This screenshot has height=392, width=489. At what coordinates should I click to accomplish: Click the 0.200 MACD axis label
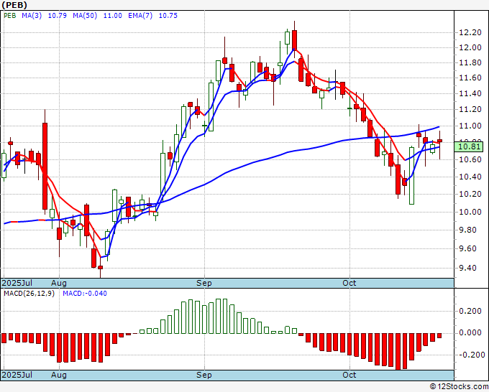470,311
